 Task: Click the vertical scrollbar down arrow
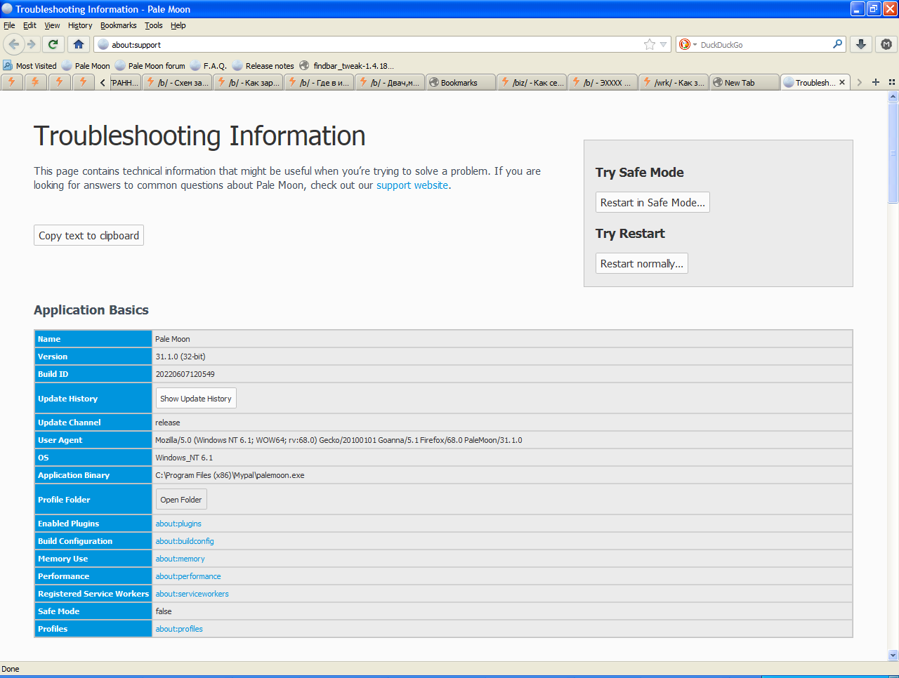(x=893, y=655)
